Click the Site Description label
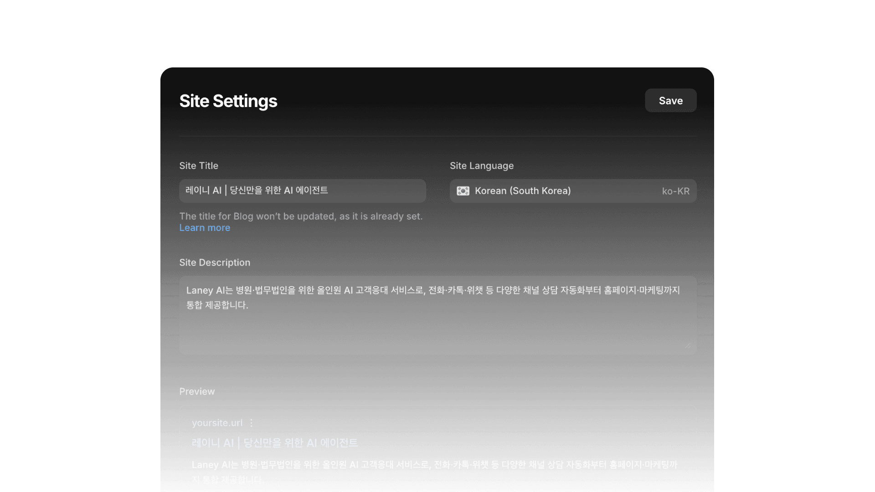Viewport: 875px width, 492px height. (x=215, y=263)
